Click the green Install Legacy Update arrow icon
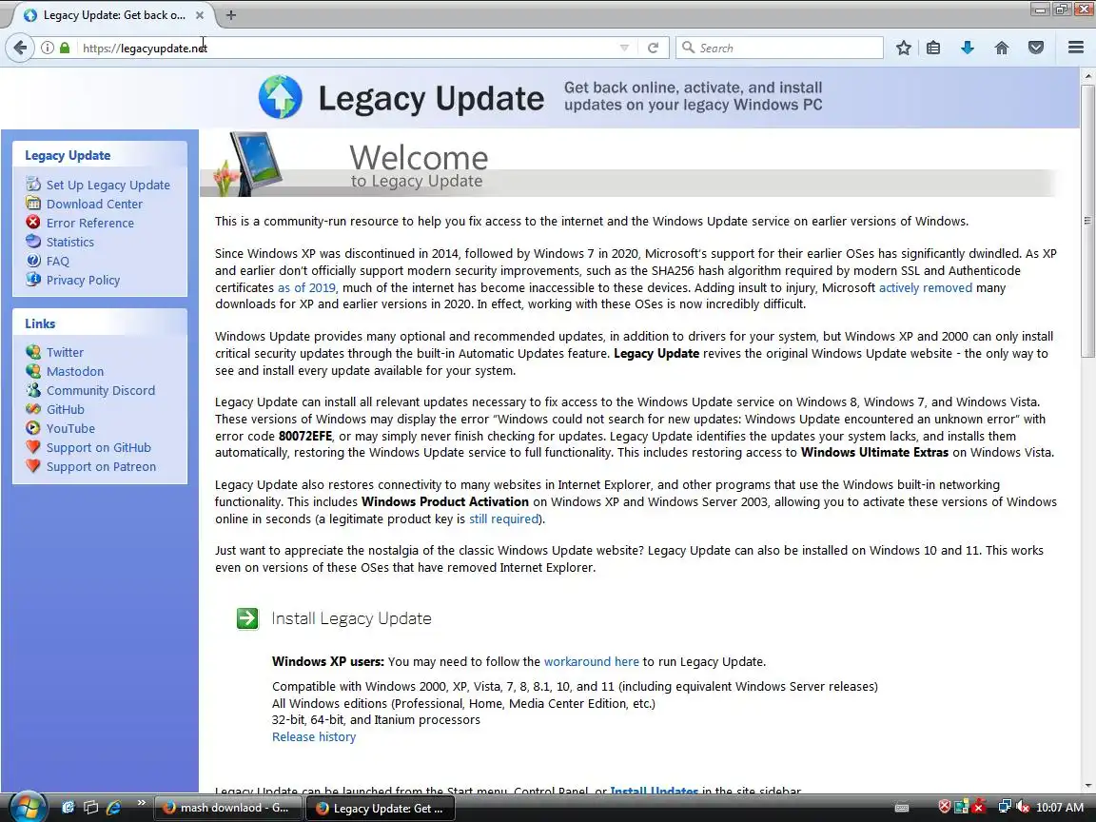Image resolution: width=1096 pixels, height=822 pixels. tap(247, 617)
